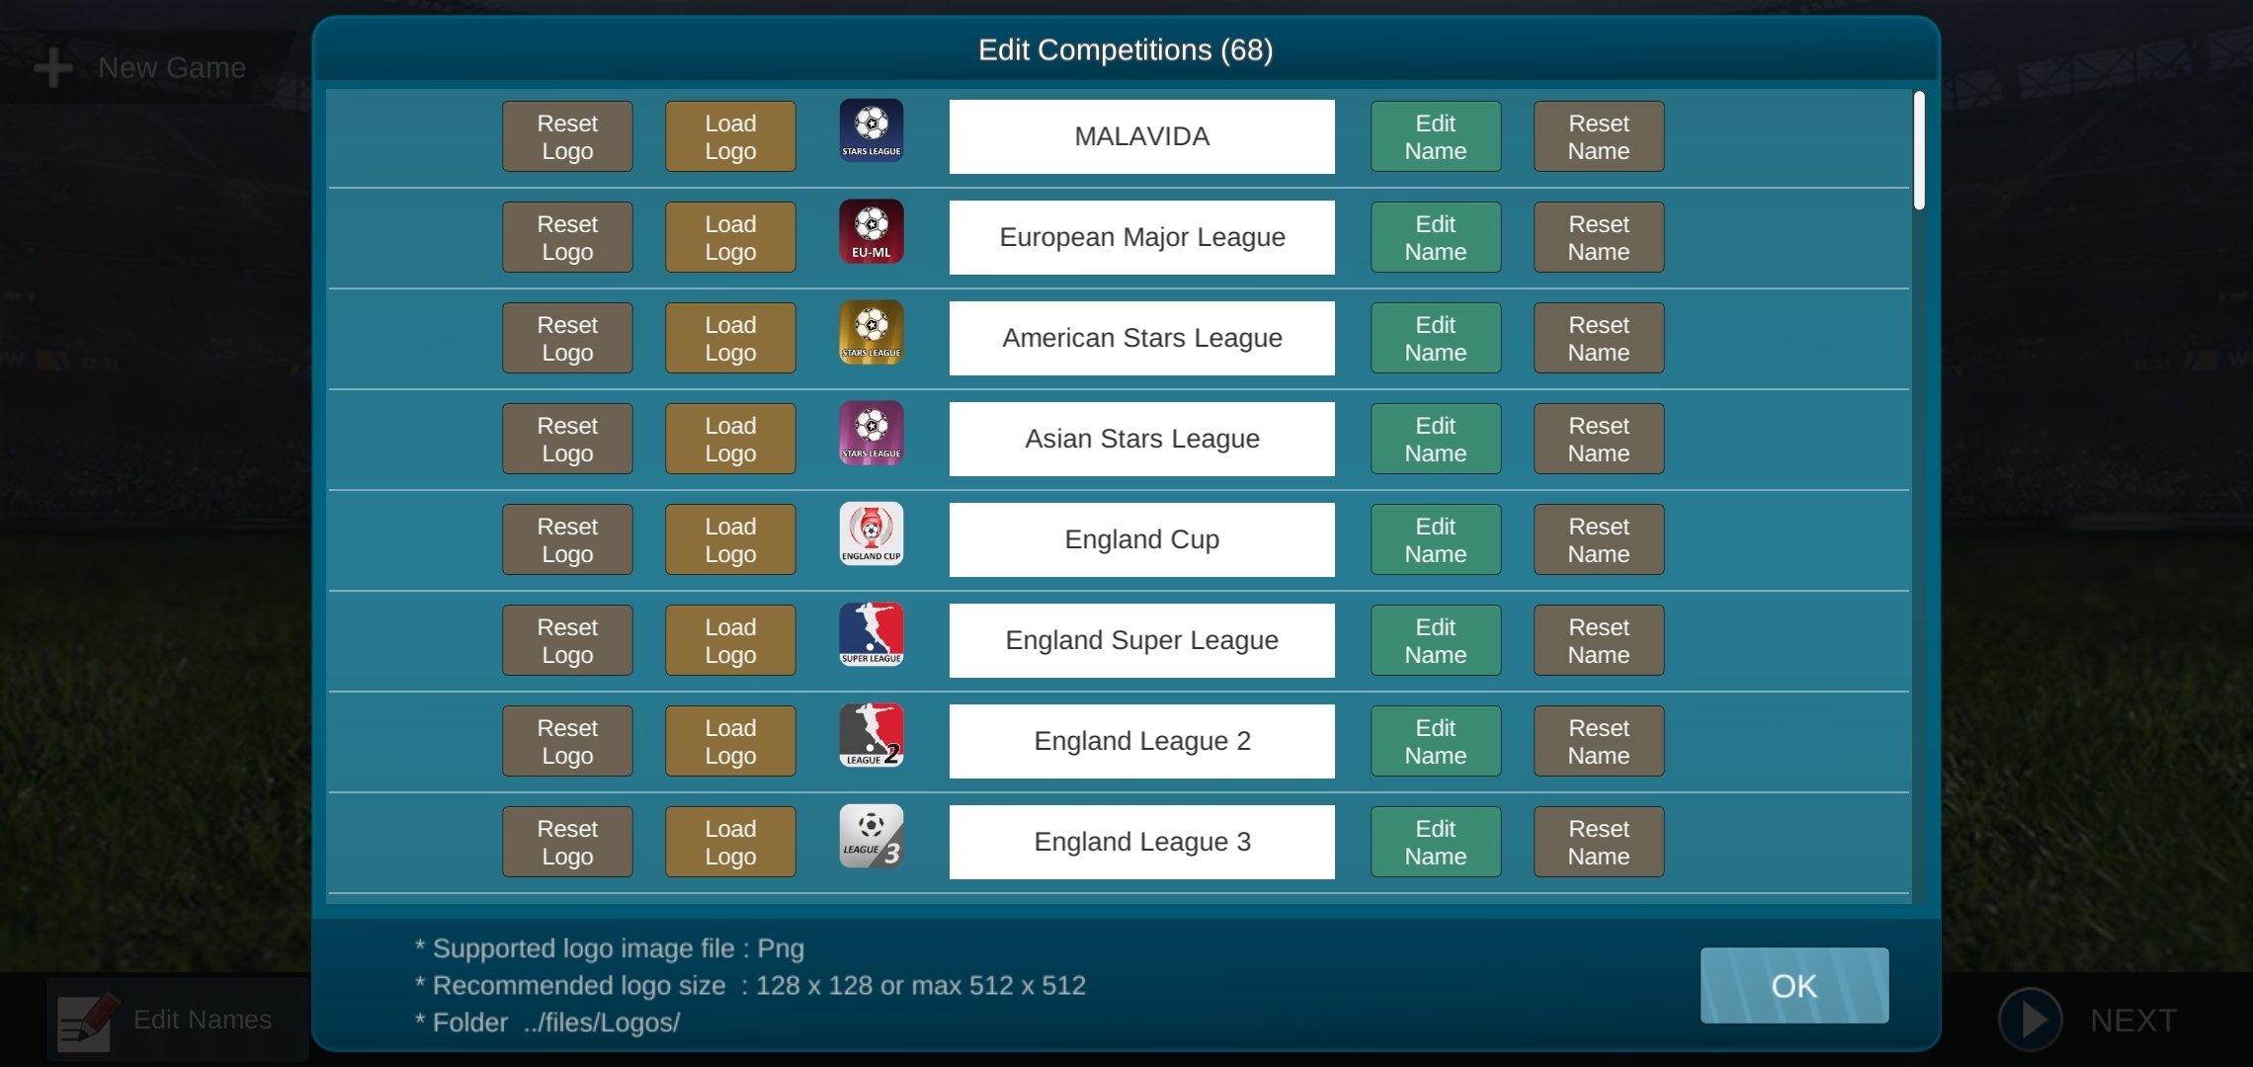Click Edit Name for Asian Stars League
Screen dimensions: 2253x1067
pos(1436,438)
